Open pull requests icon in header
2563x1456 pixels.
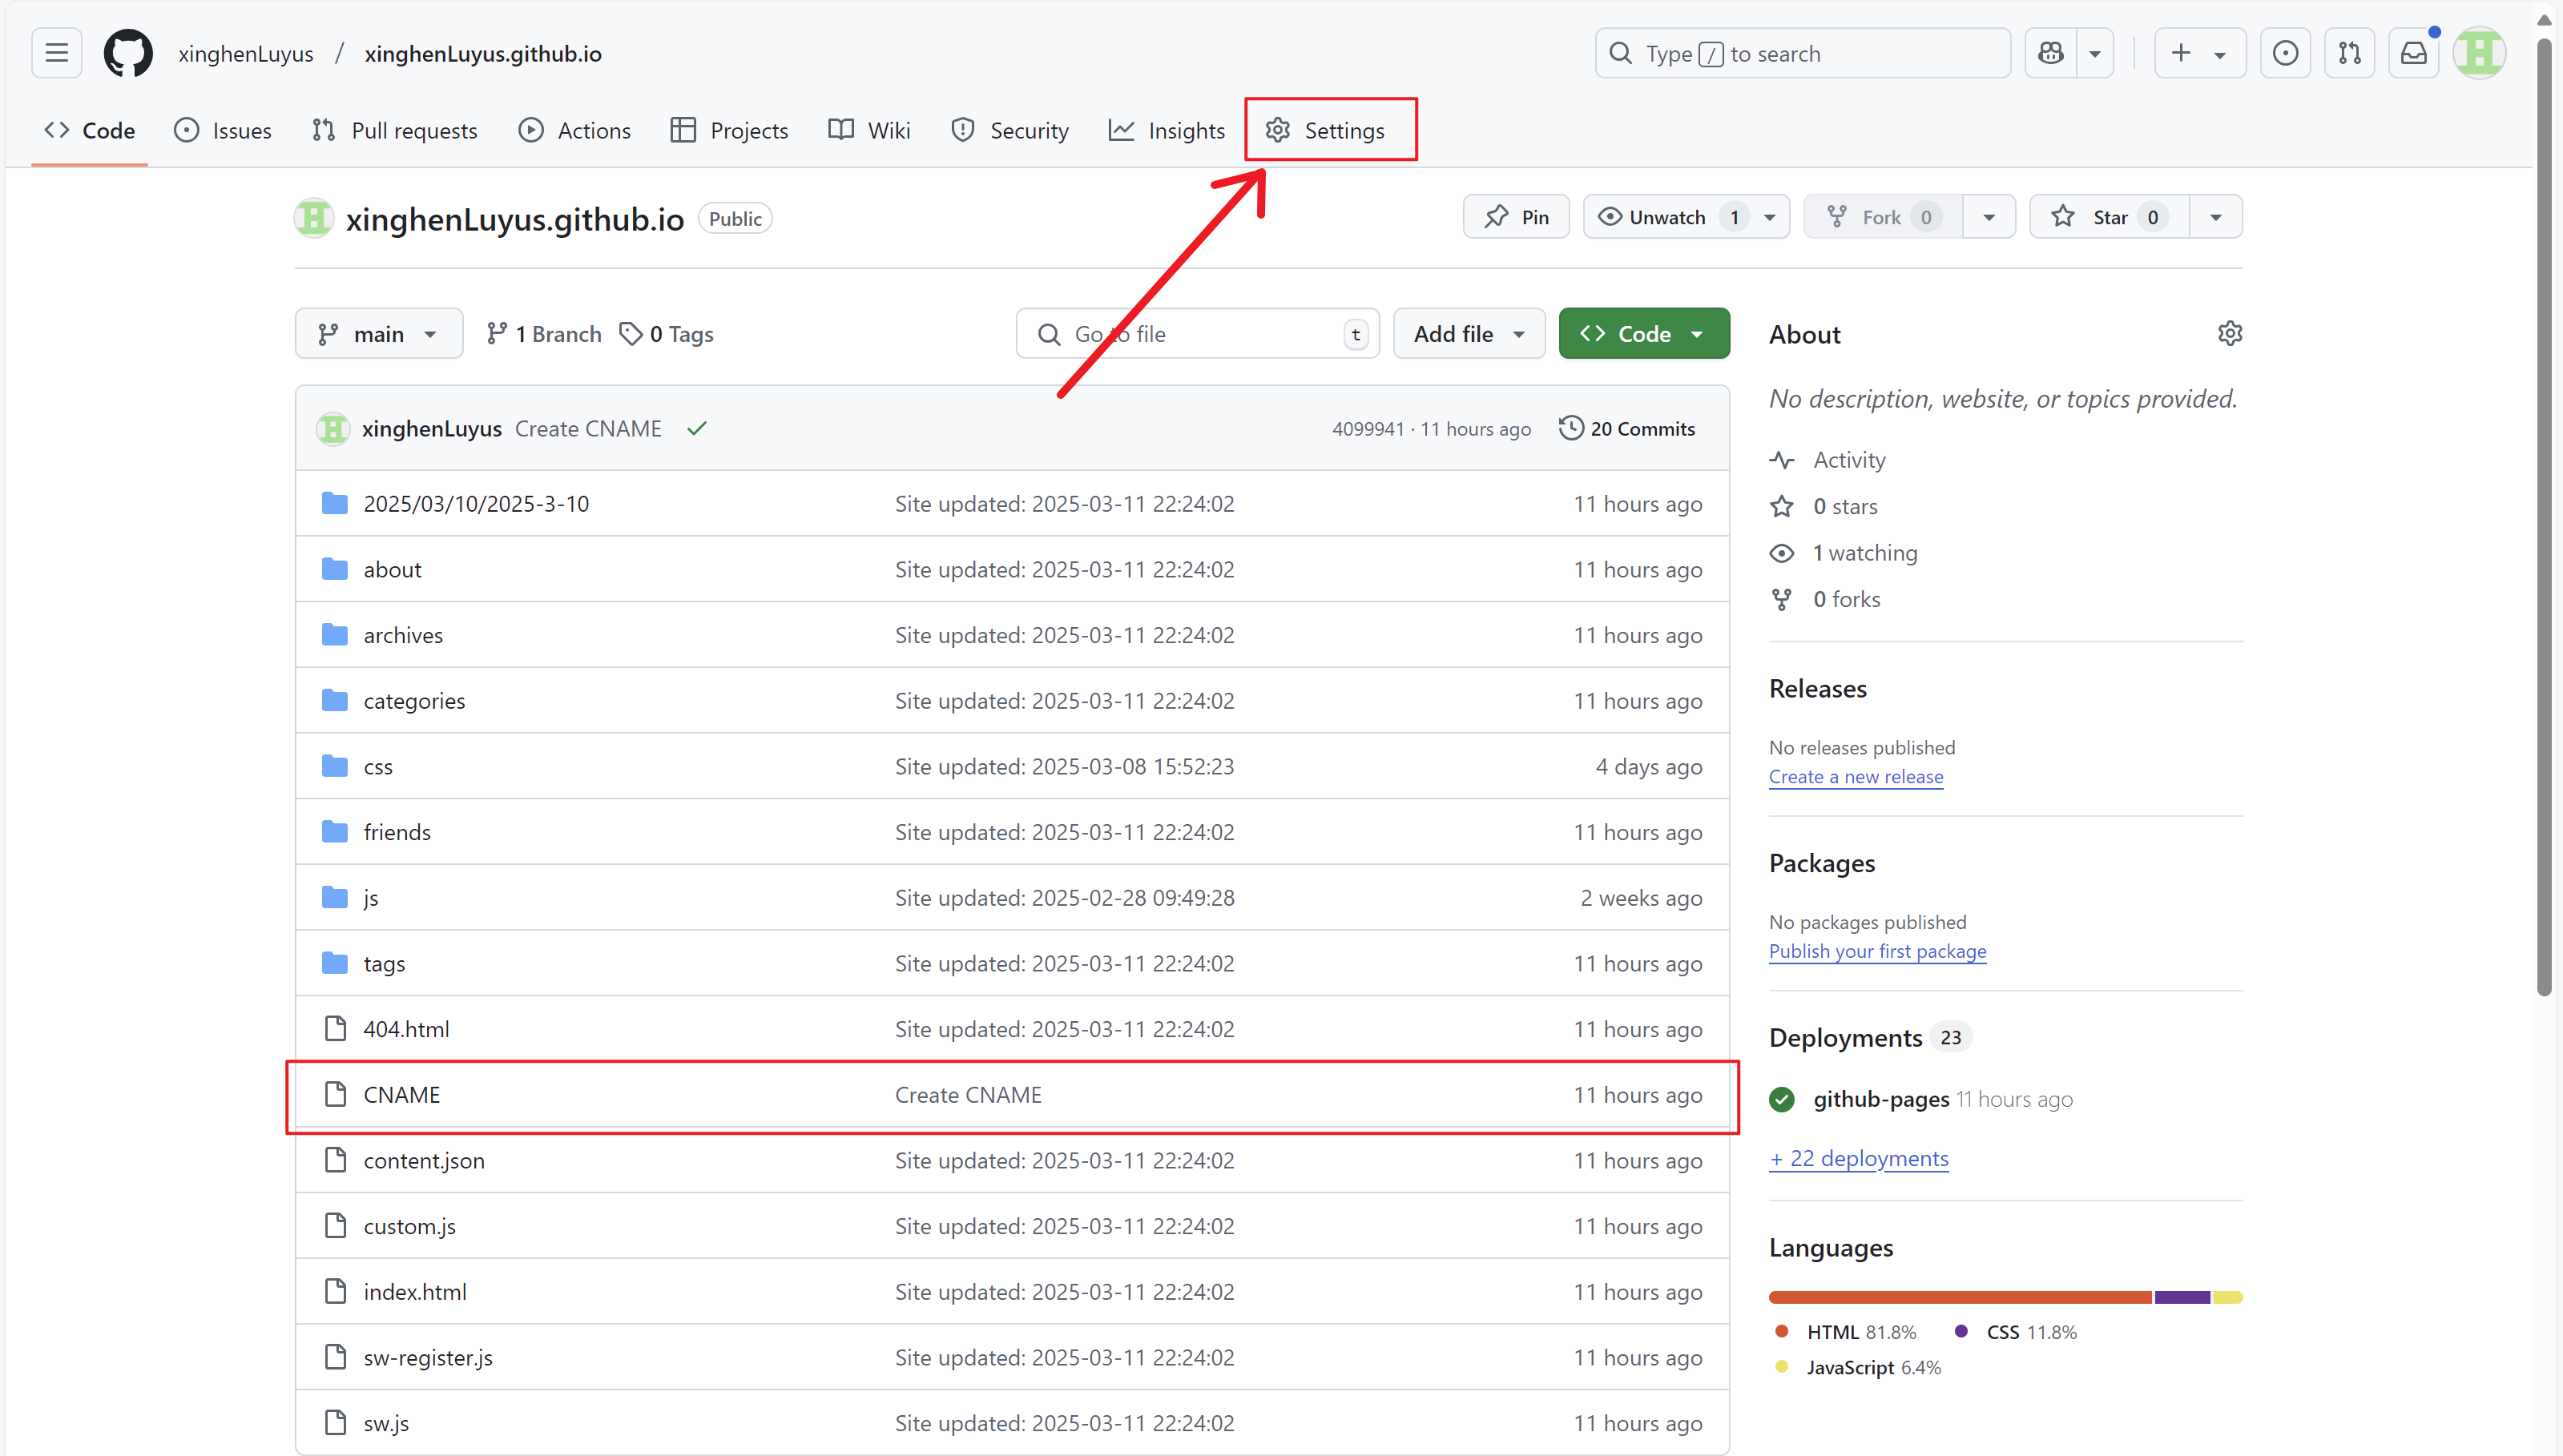point(2349,53)
